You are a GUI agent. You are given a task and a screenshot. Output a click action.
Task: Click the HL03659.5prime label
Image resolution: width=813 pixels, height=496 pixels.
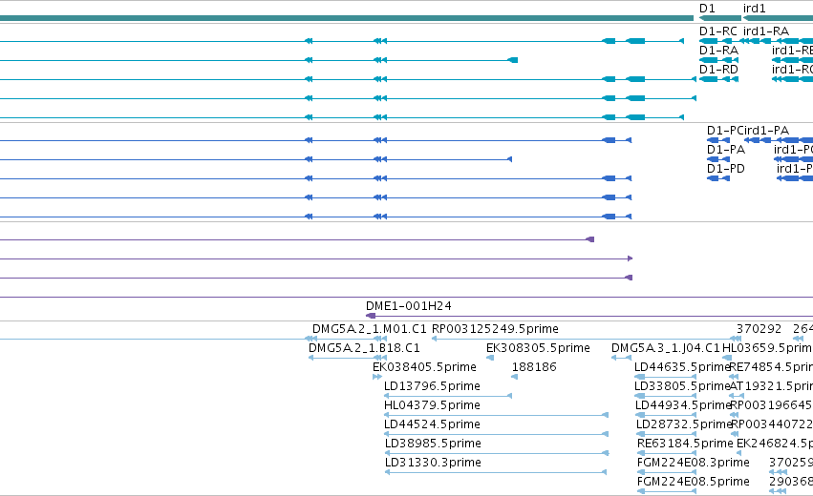767,348
